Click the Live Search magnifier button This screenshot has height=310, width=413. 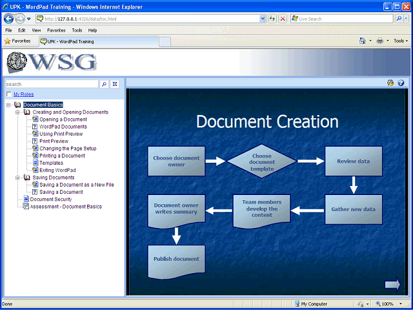pyautogui.click(x=399, y=19)
